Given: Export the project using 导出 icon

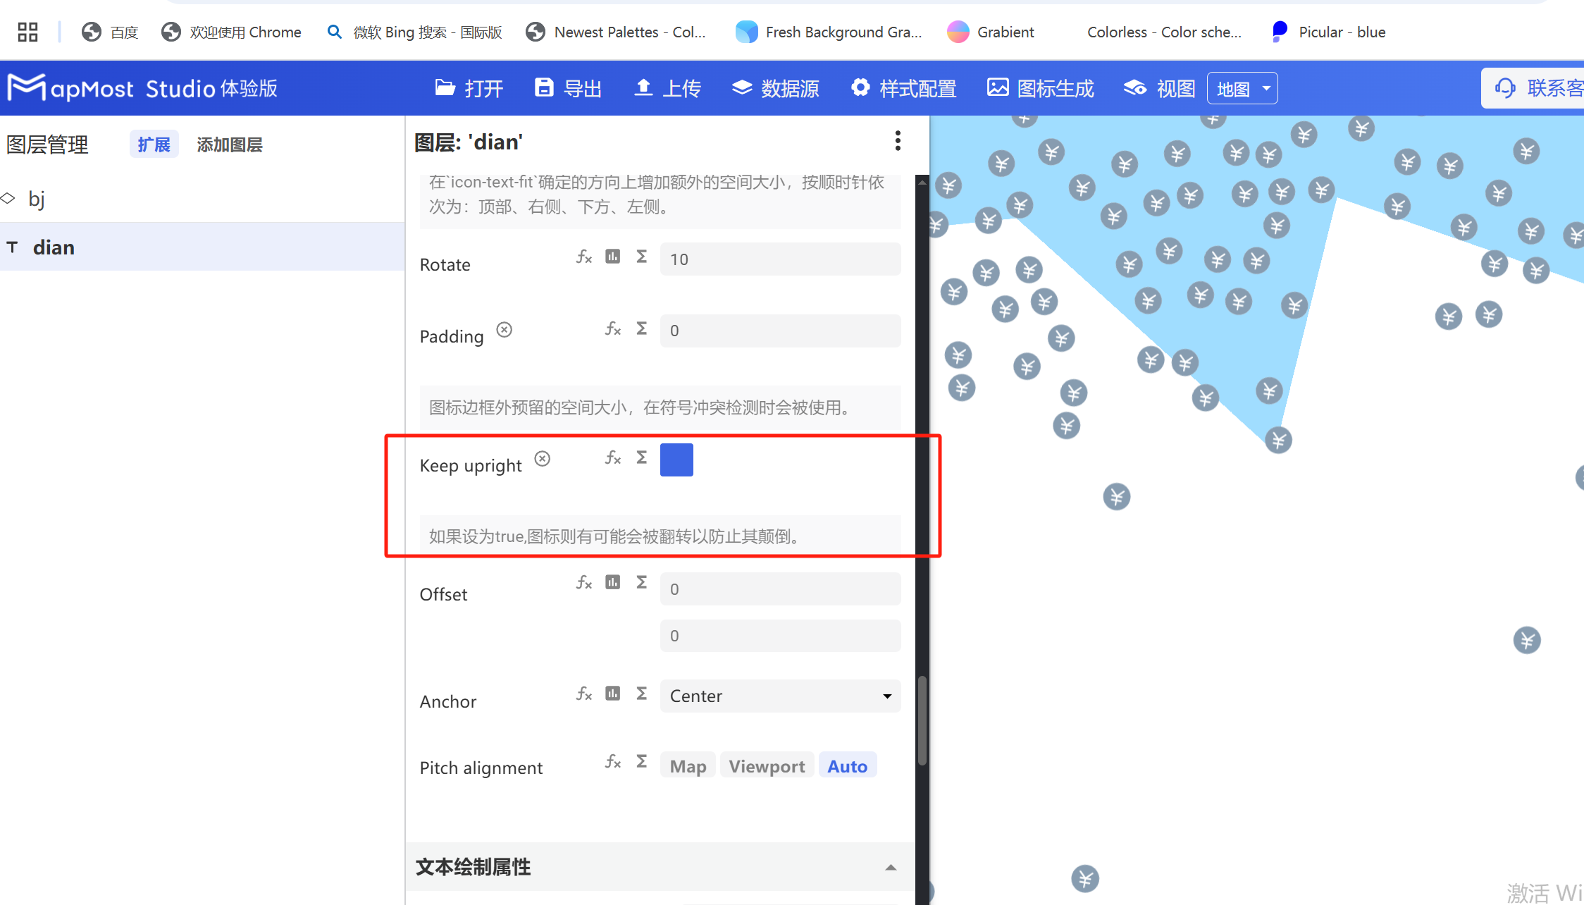Looking at the screenshot, I should pyautogui.click(x=567, y=87).
